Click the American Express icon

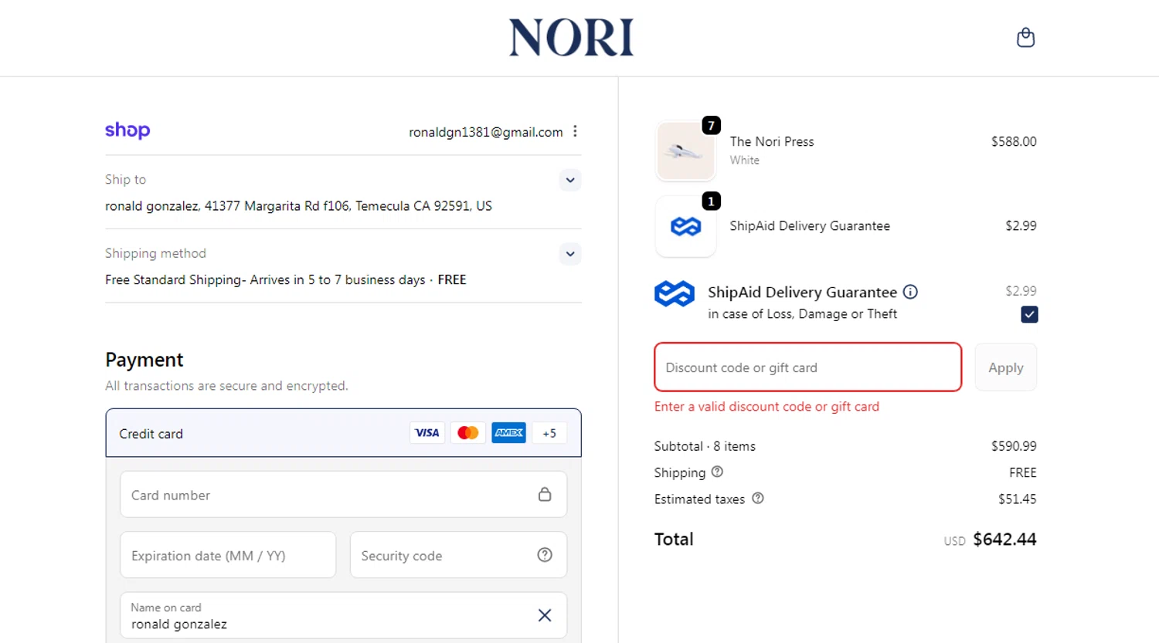[x=509, y=433]
